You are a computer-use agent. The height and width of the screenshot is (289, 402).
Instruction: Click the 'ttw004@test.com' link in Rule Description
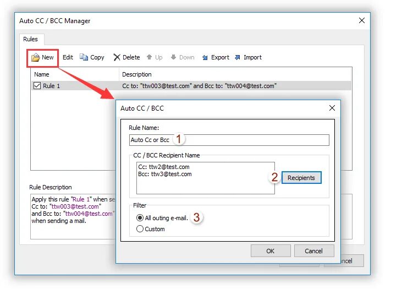pyautogui.click(x=89, y=214)
